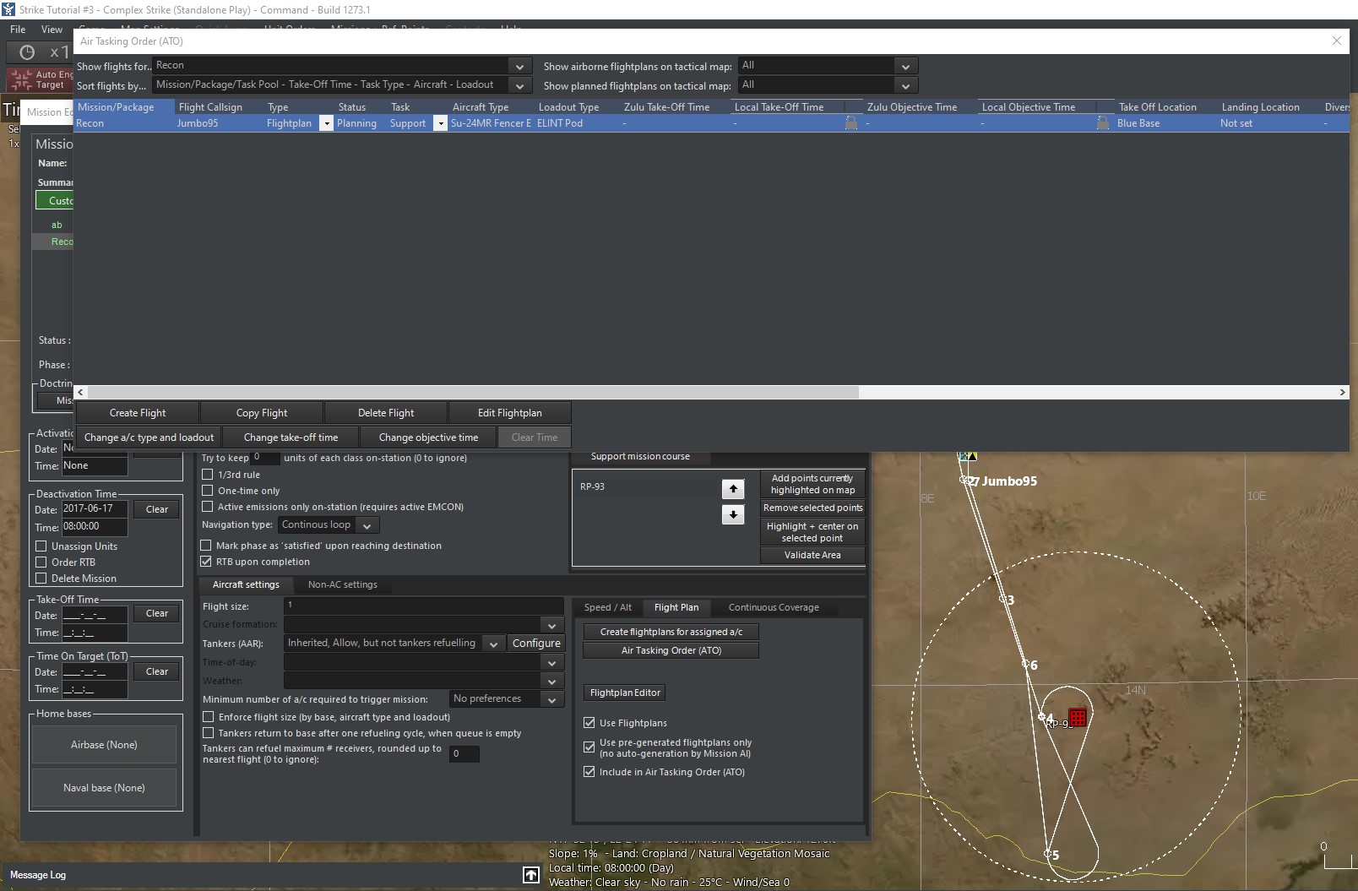Expand the Message Log via the arrow icon
The height and width of the screenshot is (891, 1358).
530,875
